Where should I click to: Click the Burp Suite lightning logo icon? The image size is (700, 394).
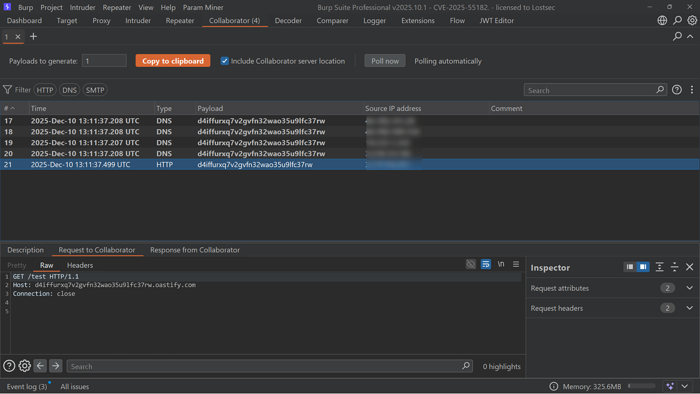[7, 7]
